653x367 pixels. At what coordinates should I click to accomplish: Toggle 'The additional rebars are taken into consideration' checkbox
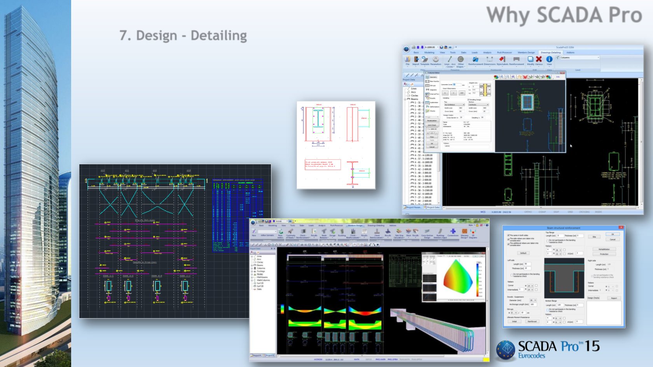(x=508, y=244)
